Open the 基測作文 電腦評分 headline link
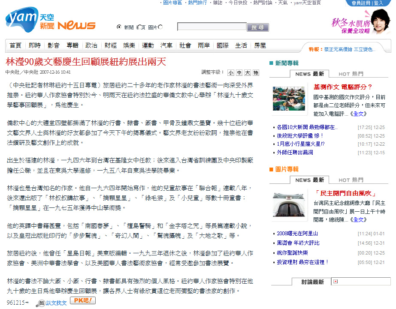Image resolution: width=396 pixels, height=309 pixels. [343, 87]
